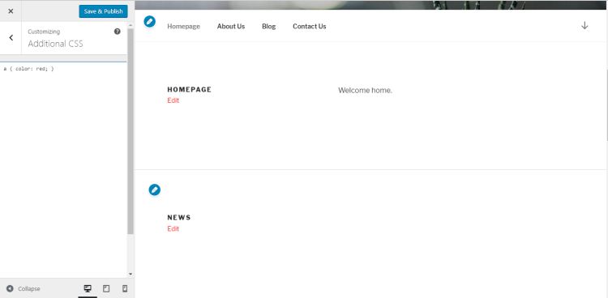Click the edit pencil beside the menu
The image size is (608, 298).
(x=150, y=22)
